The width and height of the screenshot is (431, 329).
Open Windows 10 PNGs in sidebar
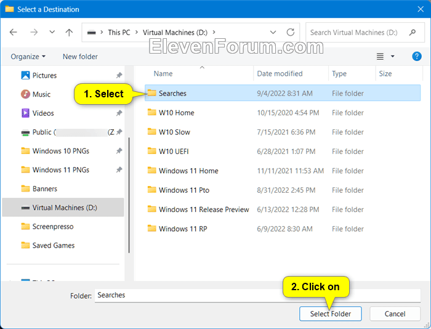tap(61, 151)
